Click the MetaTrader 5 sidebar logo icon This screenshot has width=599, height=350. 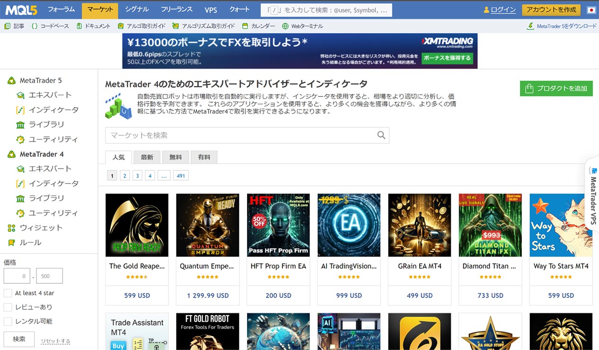pos(12,80)
